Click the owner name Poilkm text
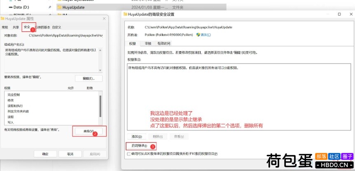 point(169,35)
